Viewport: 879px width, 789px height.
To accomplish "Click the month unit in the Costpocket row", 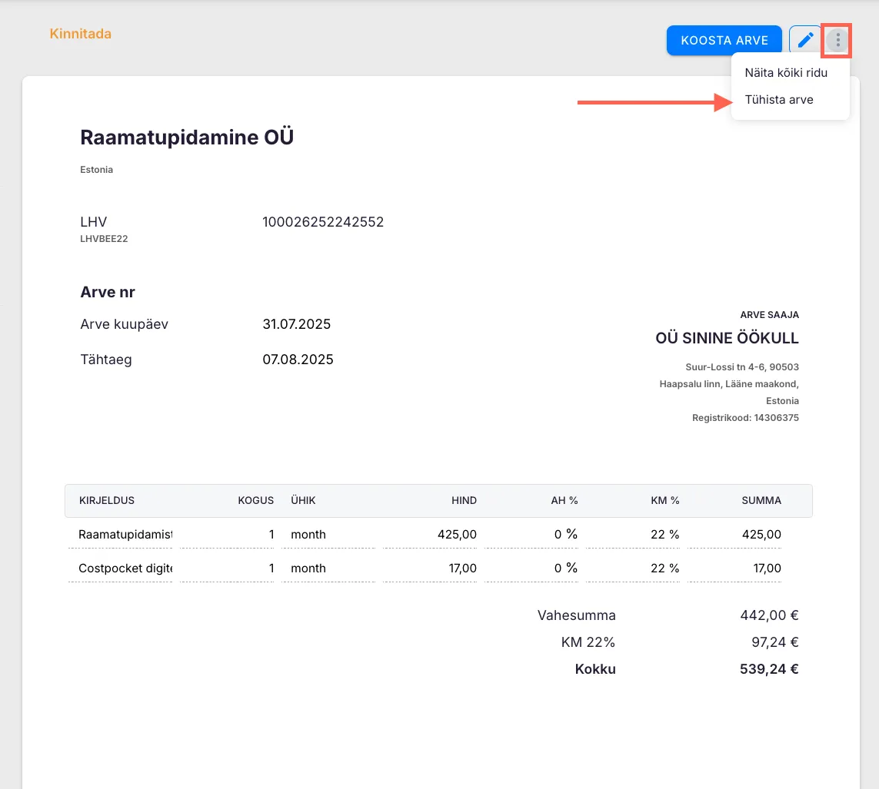I will coord(327,569).
